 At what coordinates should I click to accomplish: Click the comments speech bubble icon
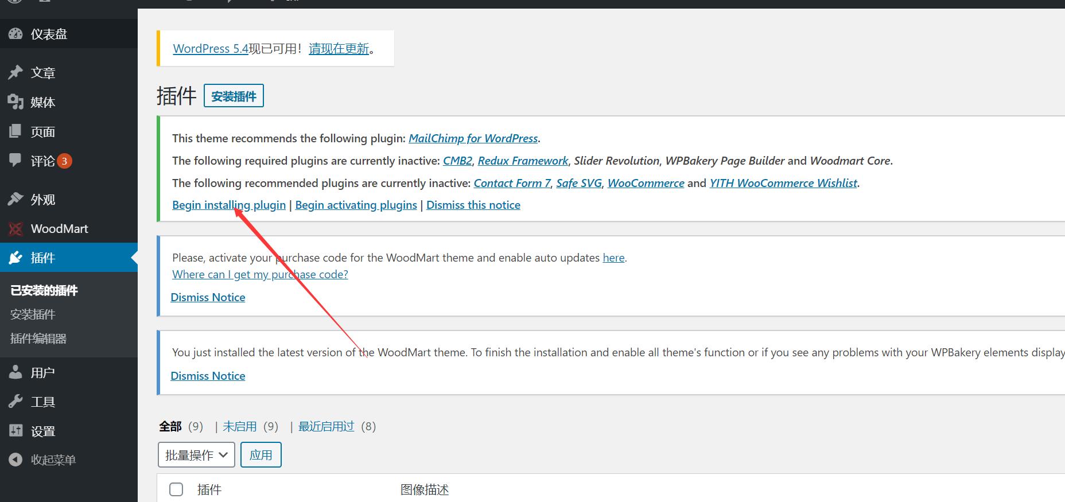(x=15, y=161)
